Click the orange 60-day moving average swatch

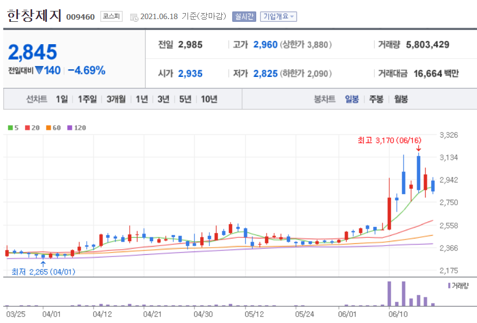(49, 128)
